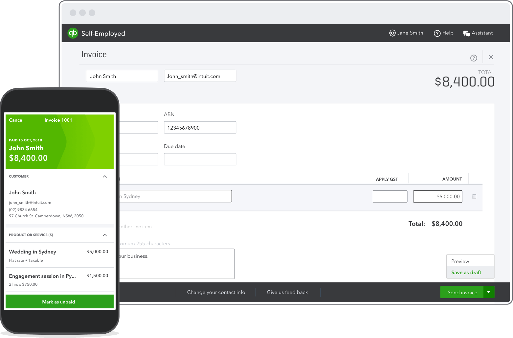Click the Jane Smith account name
The height and width of the screenshot is (338, 513).
point(410,33)
